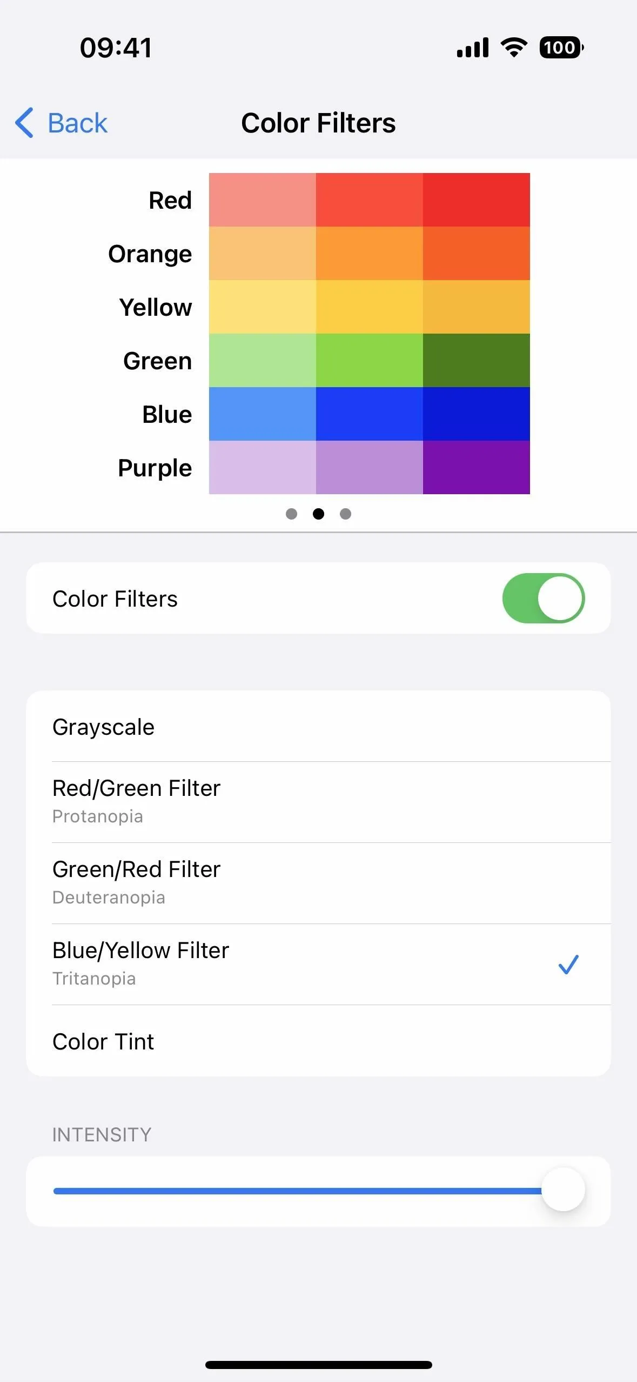Select the Color Tint option
Viewport: 637px width, 1382px height.
pos(318,1041)
